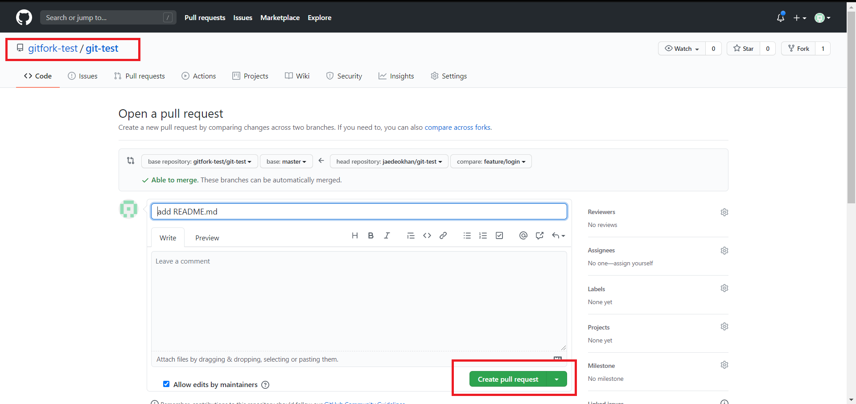Click the help icon beside maintainers option
Image resolution: width=856 pixels, height=404 pixels.
coord(265,385)
